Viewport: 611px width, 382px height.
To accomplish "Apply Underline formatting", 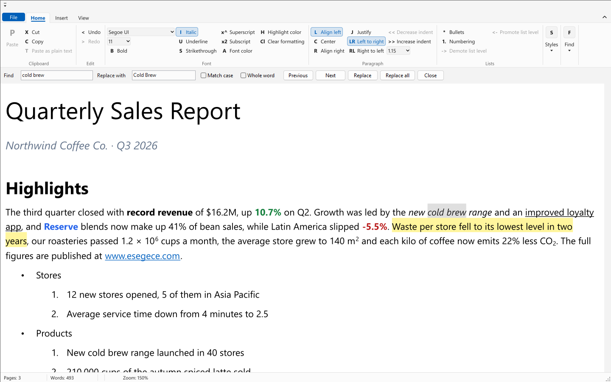I will 193,42.
